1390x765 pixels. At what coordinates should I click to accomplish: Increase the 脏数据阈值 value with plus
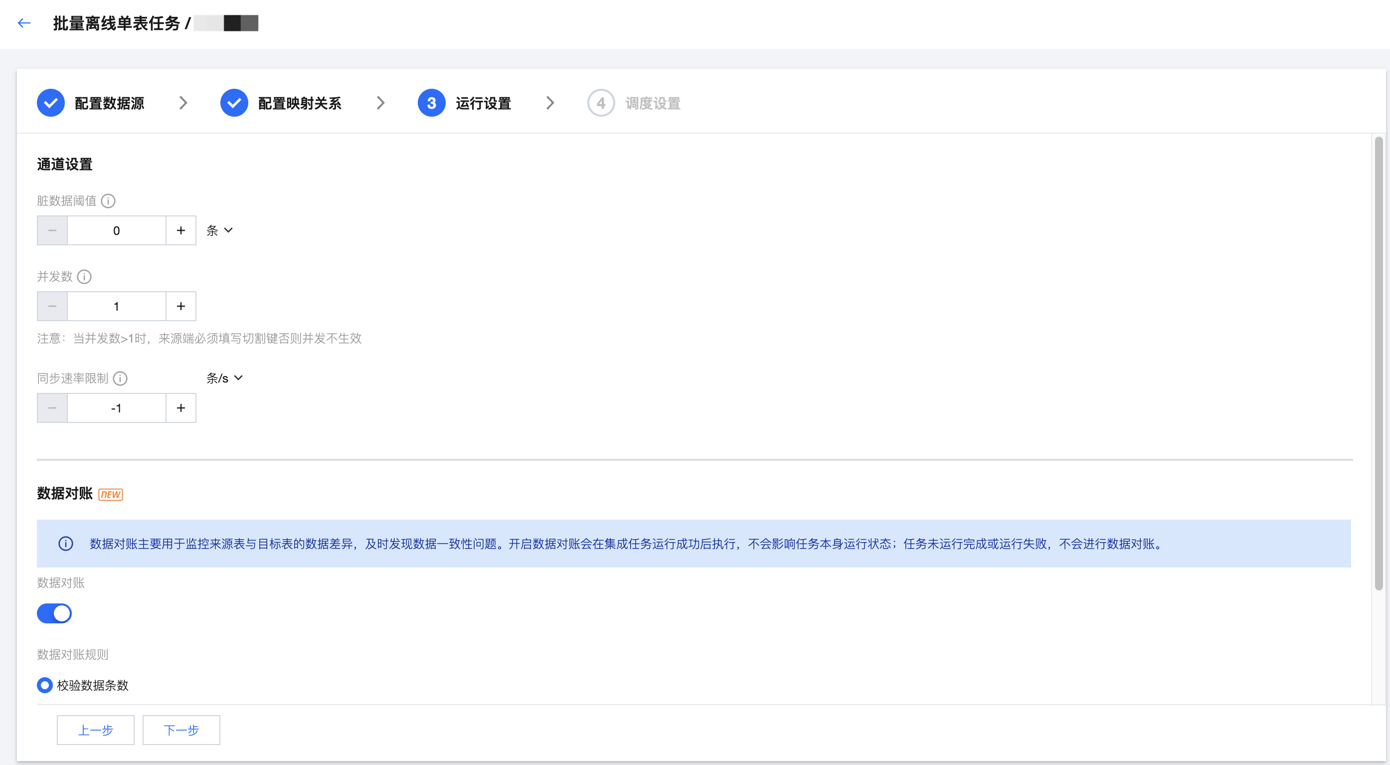[x=181, y=230]
